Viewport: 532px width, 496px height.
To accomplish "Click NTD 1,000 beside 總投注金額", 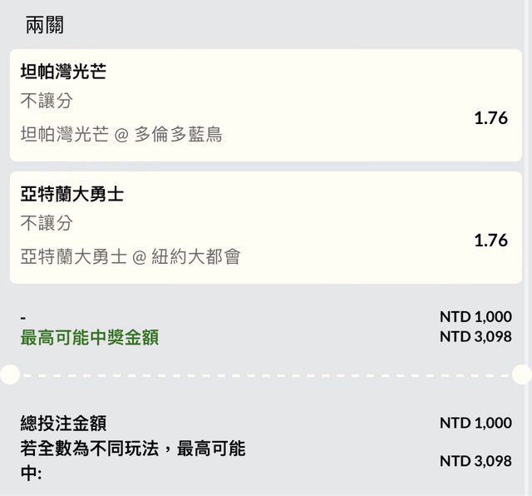I will 475,423.
